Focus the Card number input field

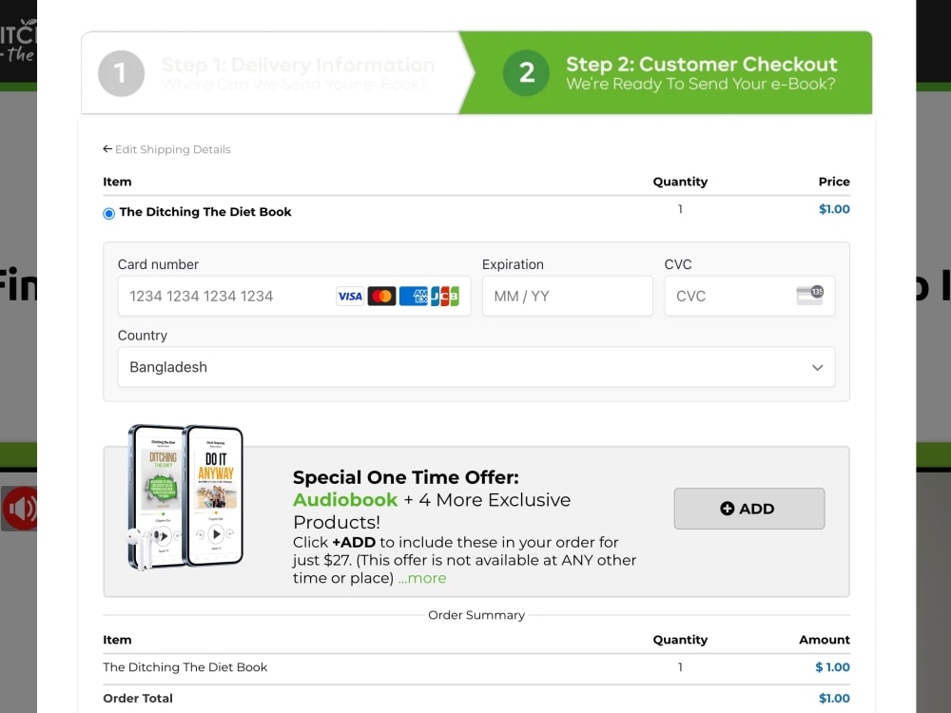(294, 296)
